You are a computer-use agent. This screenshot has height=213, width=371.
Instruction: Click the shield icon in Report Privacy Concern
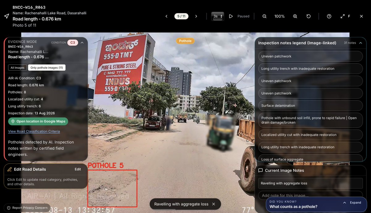[9, 208]
